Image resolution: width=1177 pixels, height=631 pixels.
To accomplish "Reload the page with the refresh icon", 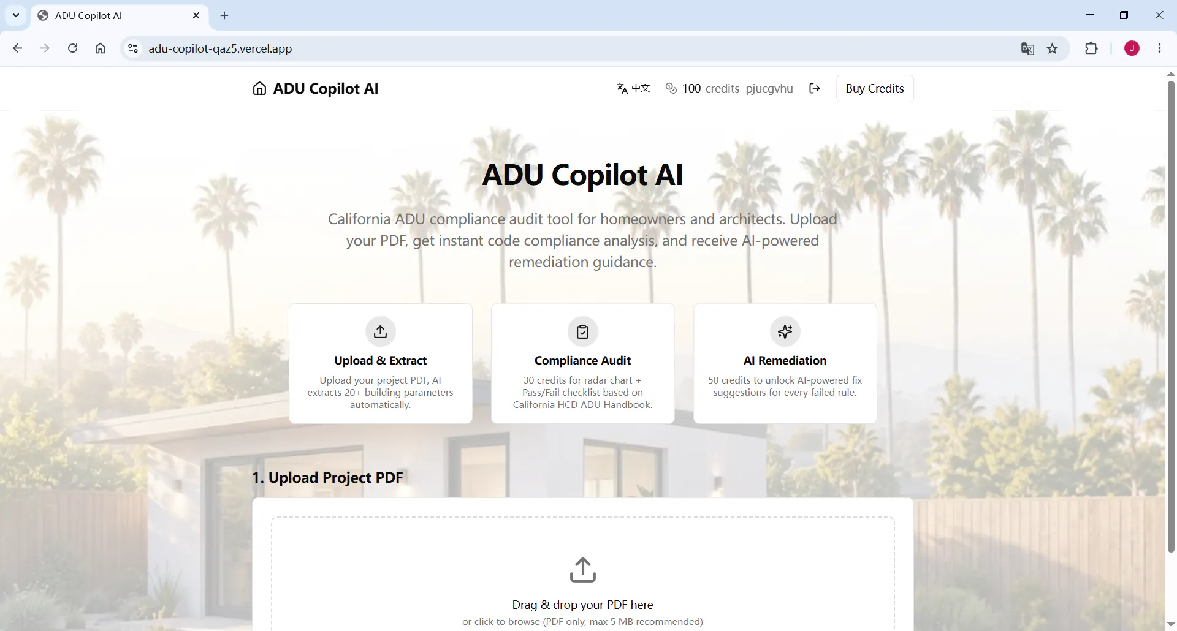I will [72, 48].
